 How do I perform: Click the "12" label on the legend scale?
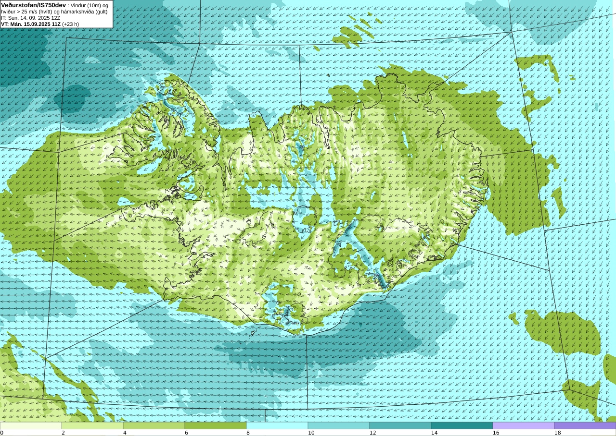pyautogui.click(x=372, y=433)
